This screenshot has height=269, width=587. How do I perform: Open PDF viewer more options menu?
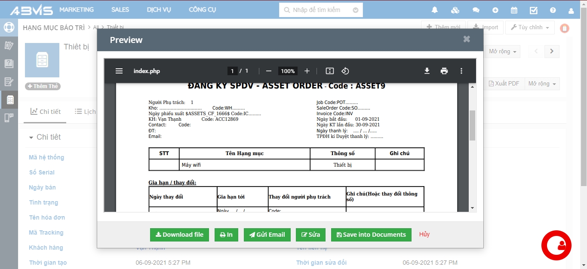[x=461, y=71]
